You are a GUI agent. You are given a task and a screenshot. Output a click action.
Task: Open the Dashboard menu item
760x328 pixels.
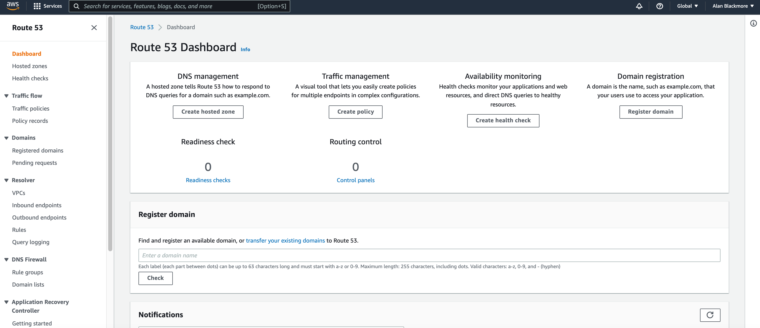27,53
